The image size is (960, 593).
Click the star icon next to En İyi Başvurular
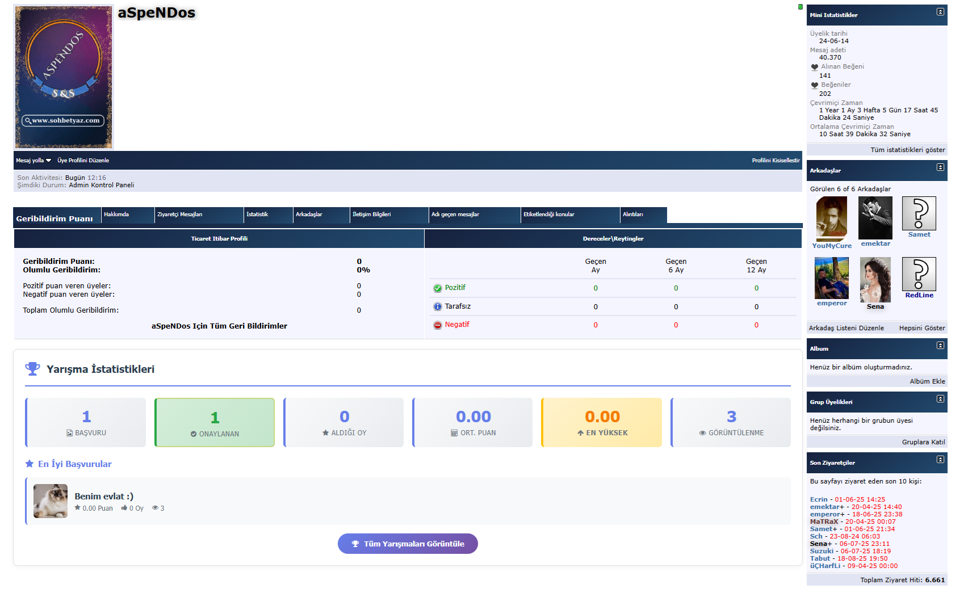click(x=30, y=464)
